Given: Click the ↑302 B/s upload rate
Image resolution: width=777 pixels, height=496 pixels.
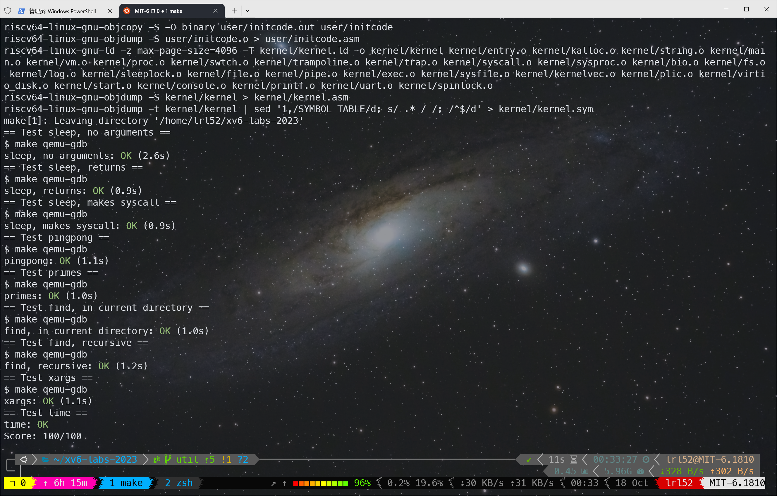Looking at the screenshot, I should coord(732,471).
